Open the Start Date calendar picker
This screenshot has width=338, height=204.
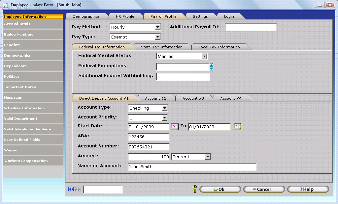click(x=175, y=127)
